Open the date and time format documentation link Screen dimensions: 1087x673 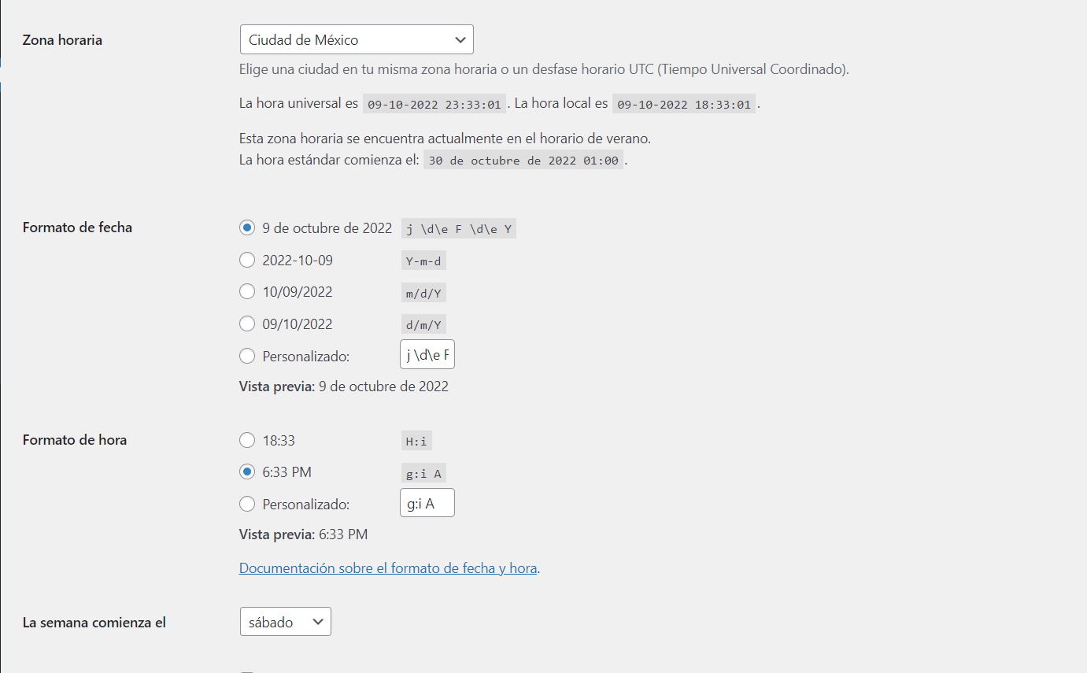[x=388, y=568]
